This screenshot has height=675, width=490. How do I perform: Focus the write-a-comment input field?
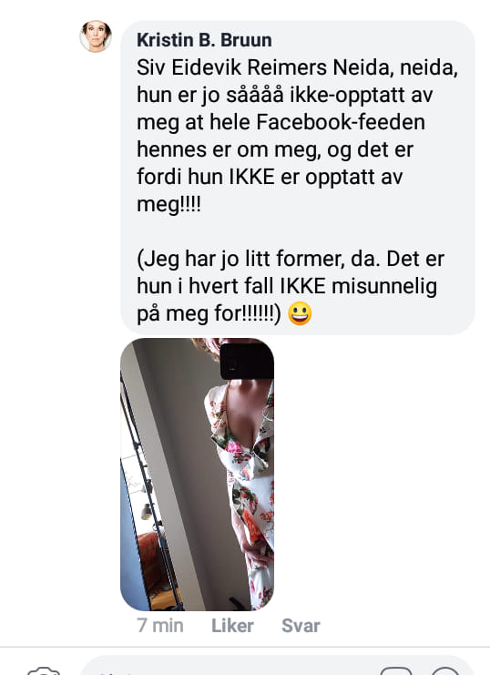(277, 667)
